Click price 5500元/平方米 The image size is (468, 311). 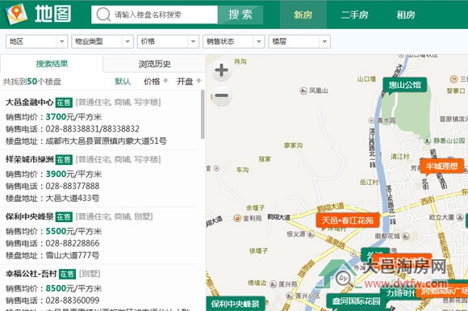(x=73, y=231)
